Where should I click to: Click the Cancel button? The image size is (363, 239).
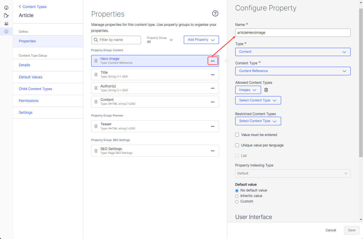[331, 230]
